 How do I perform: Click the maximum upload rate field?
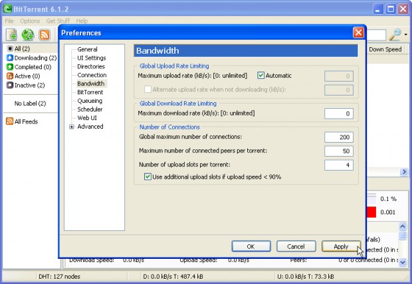[339, 76]
